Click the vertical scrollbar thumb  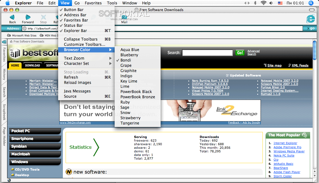pos(315,50)
